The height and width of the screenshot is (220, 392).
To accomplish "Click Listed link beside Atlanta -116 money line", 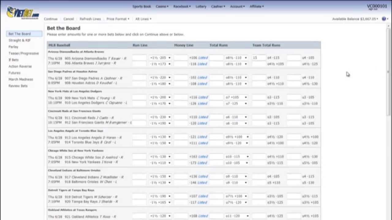I will pyautogui.click(x=202, y=64).
